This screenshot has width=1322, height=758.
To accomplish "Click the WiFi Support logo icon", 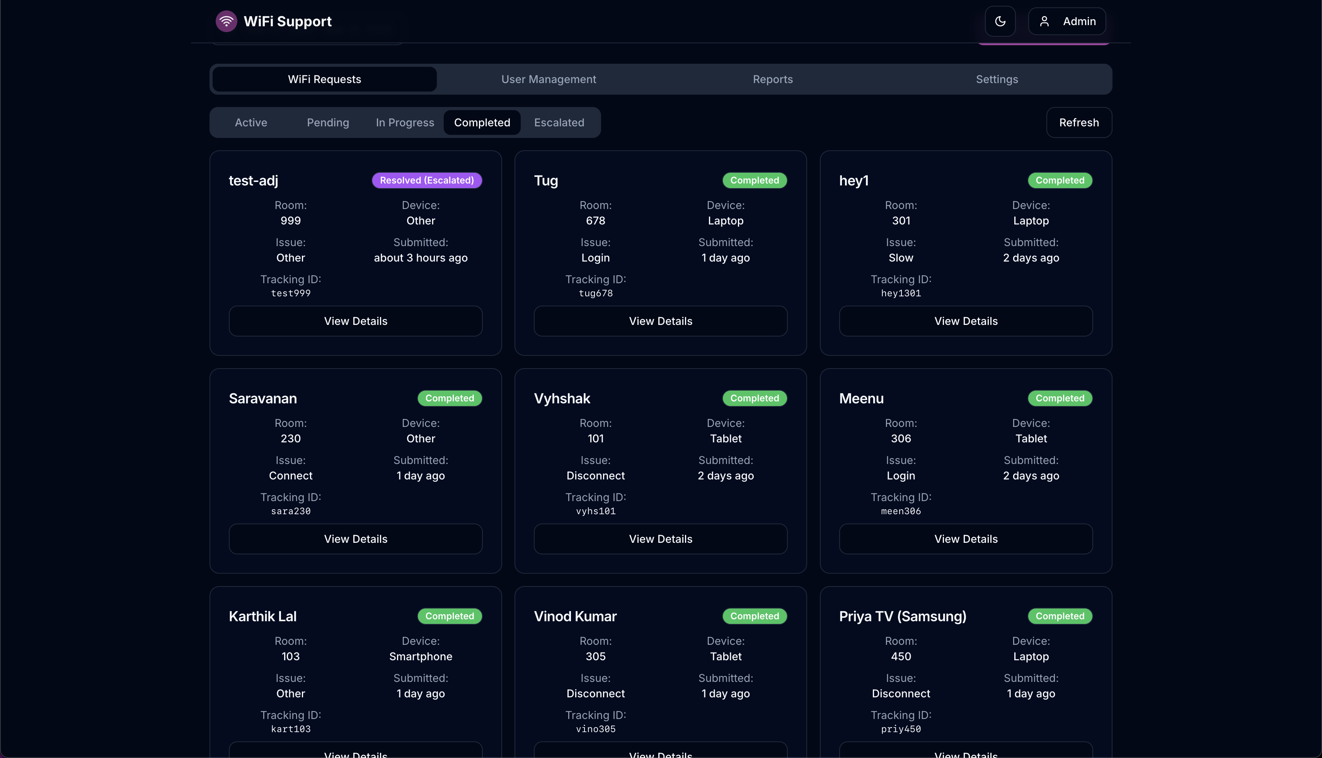I will [x=226, y=21].
